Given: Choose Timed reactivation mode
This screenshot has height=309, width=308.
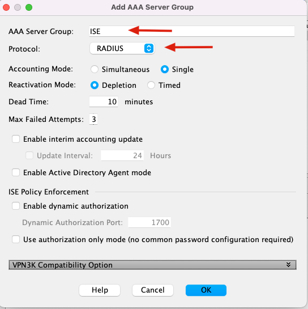Looking at the screenshot, I should tap(151, 85).
